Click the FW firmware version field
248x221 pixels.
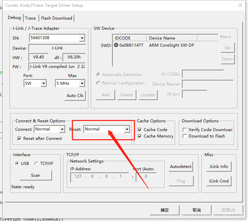point(57,67)
